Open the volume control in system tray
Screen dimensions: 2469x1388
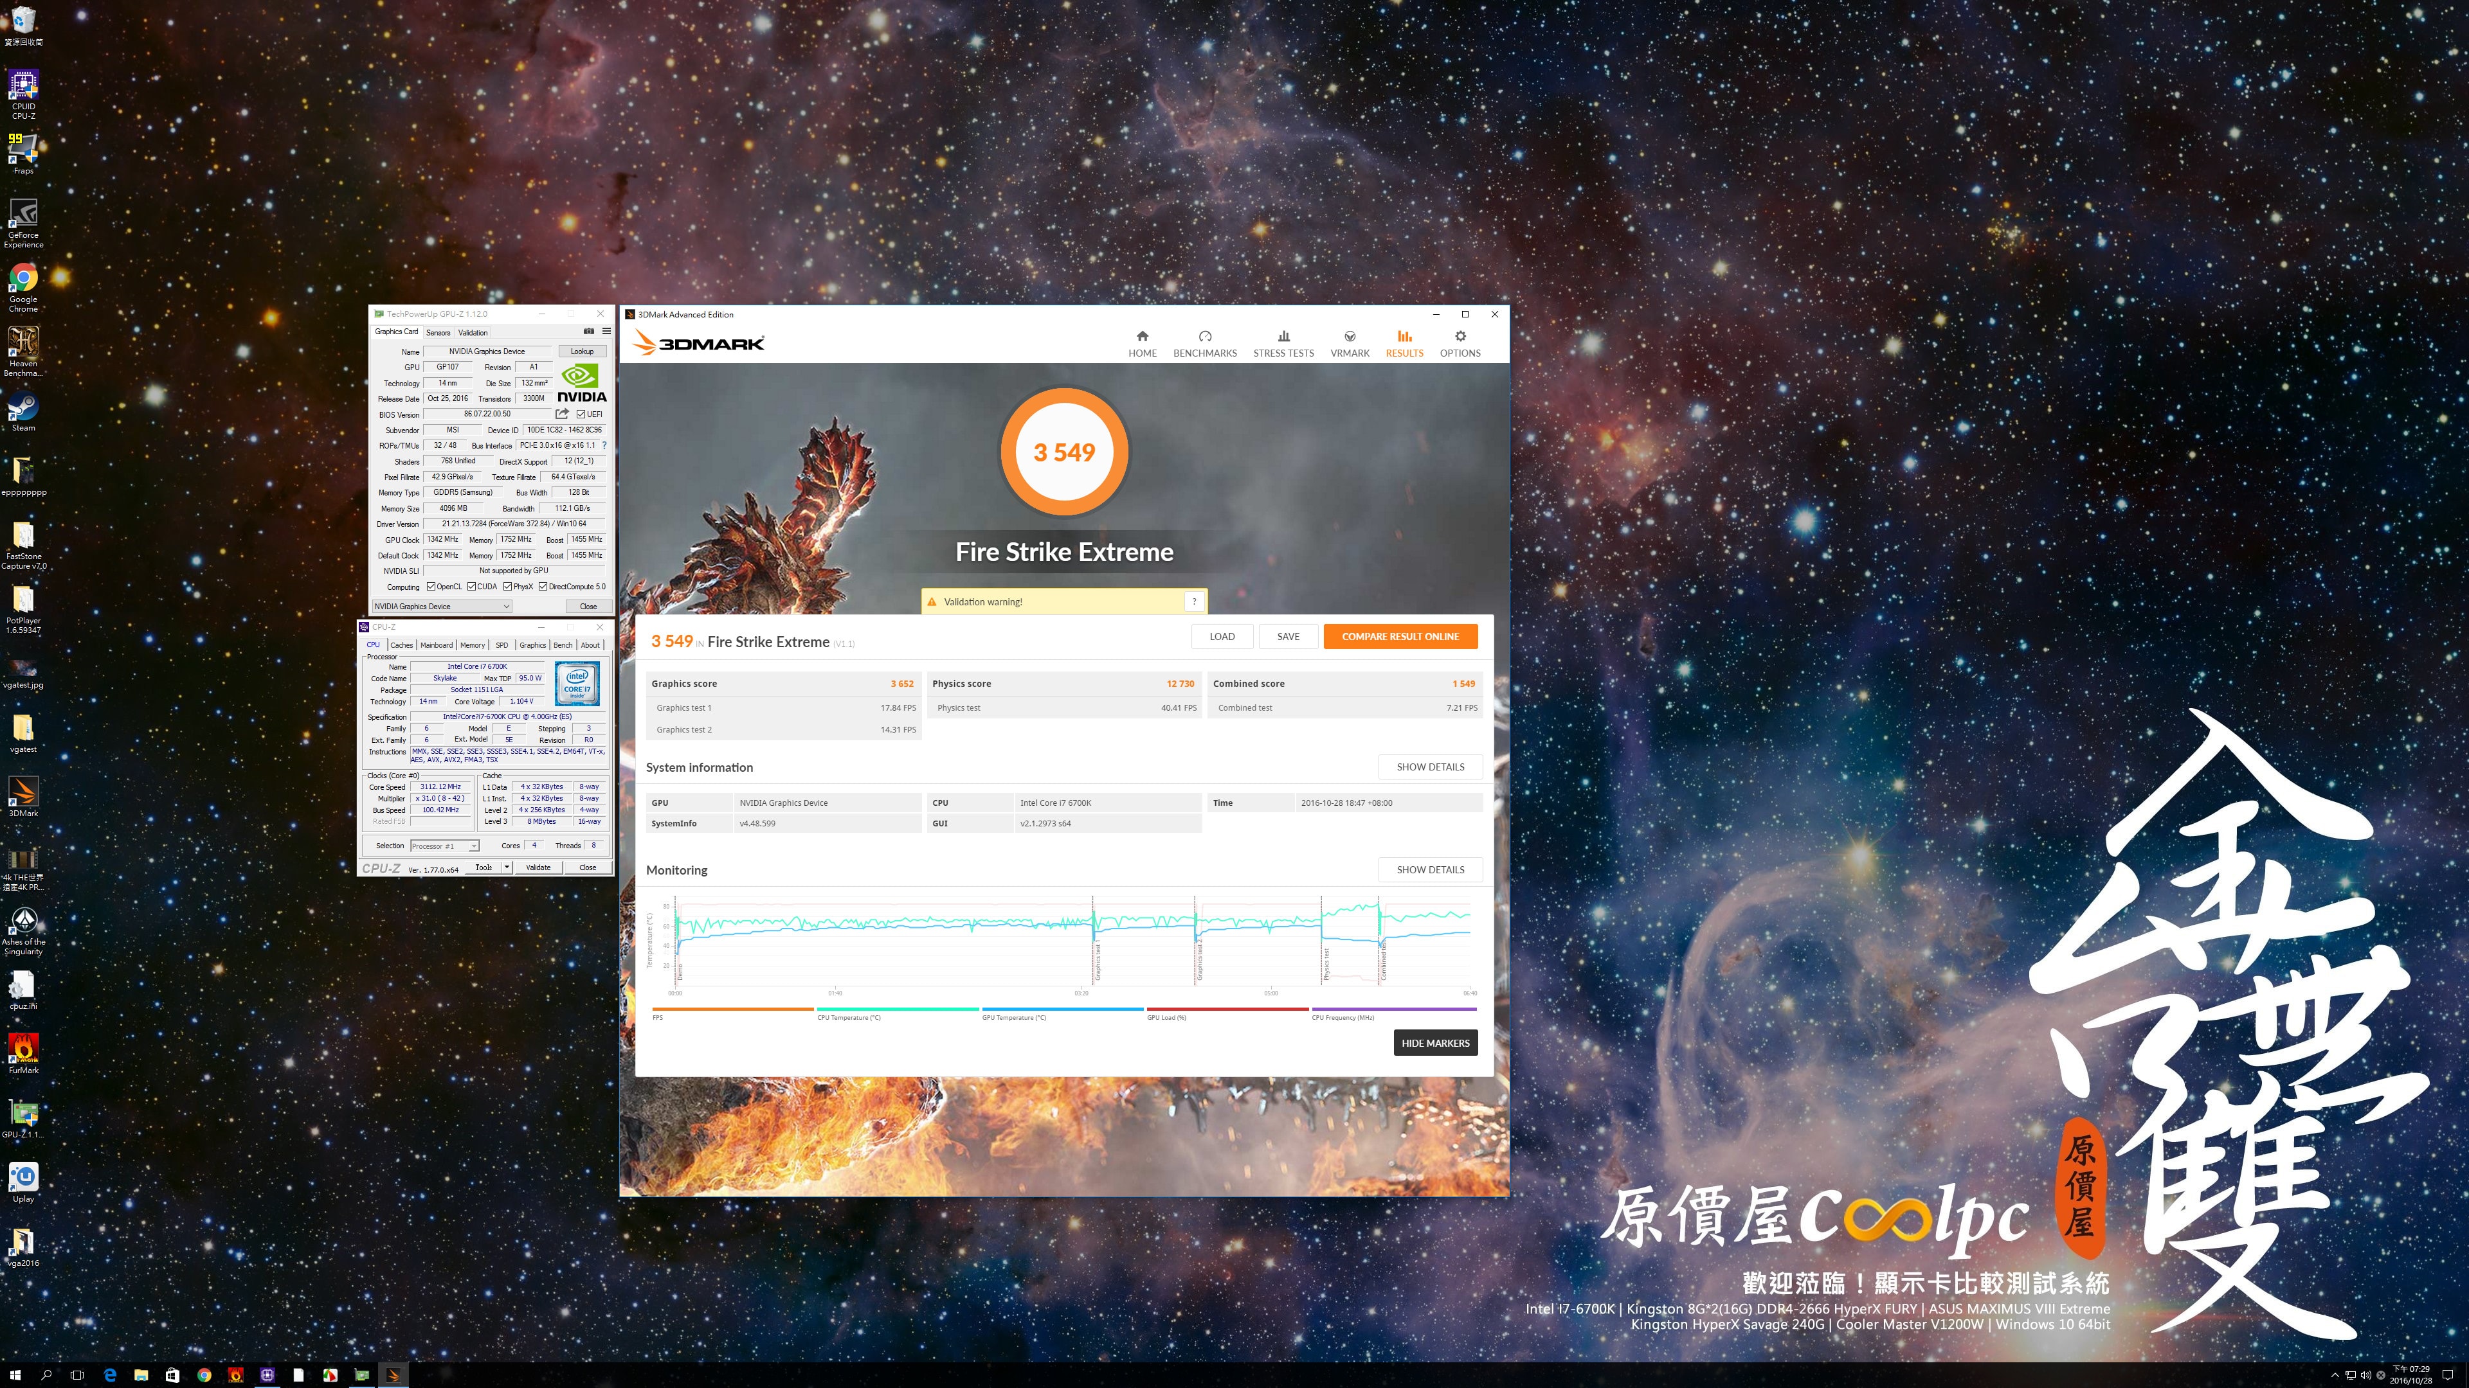point(2365,1376)
